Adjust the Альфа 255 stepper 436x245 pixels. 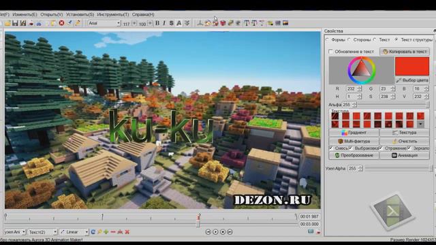354,105
